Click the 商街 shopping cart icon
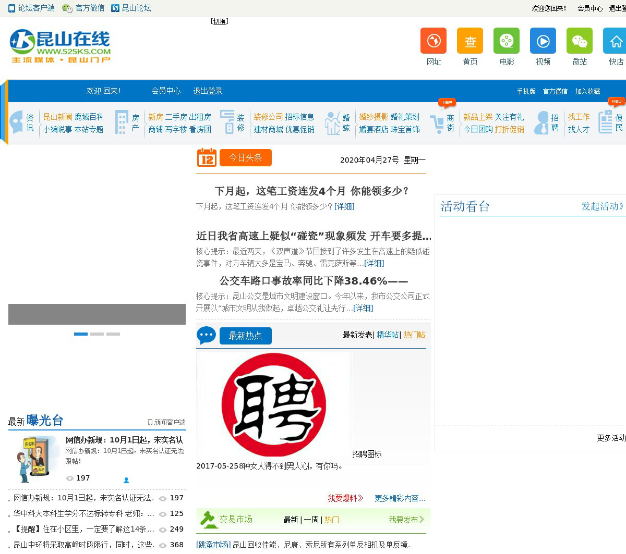Viewport: 626px width, 554px height. click(437, 124)
